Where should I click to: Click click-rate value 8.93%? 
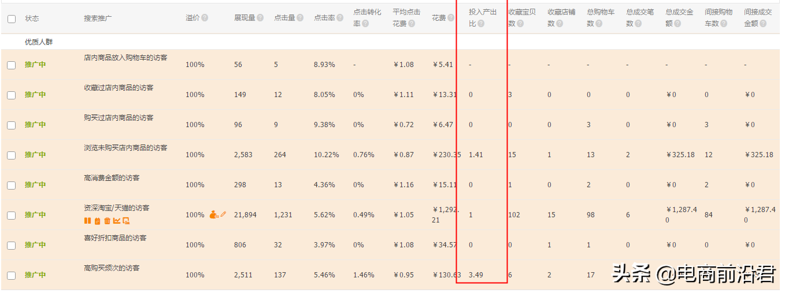point(324,65)
